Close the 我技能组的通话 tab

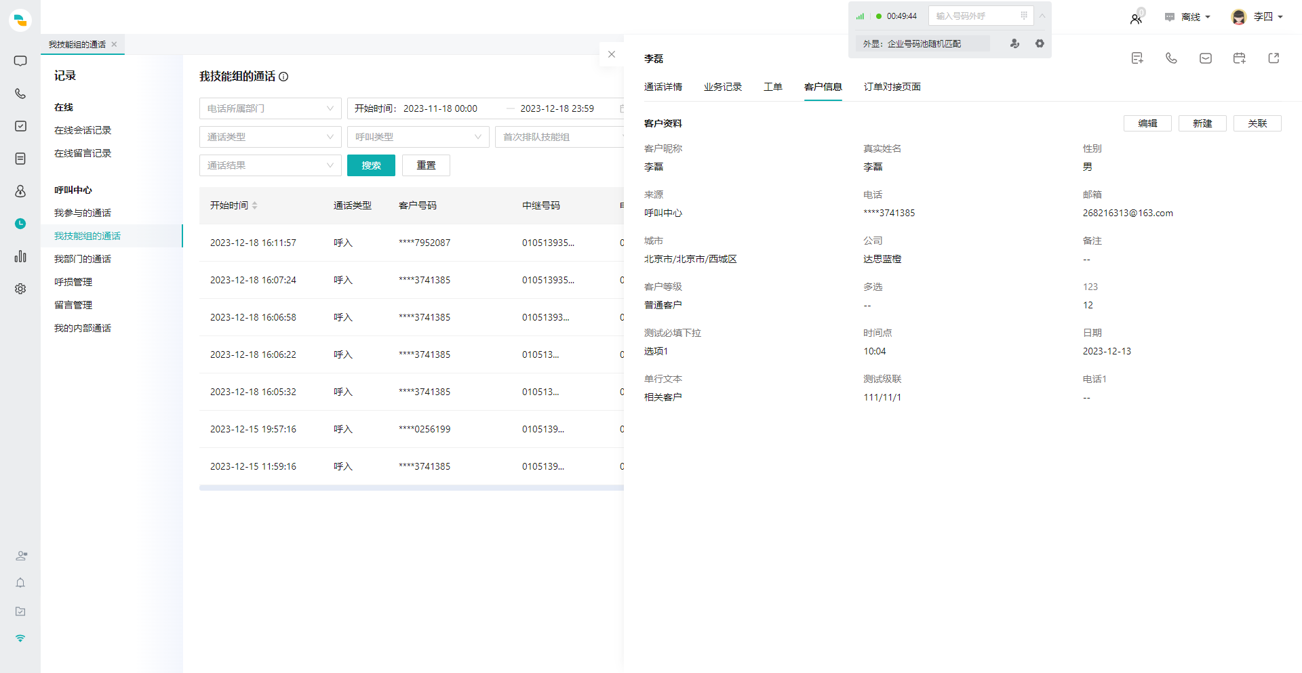(114, 45)
